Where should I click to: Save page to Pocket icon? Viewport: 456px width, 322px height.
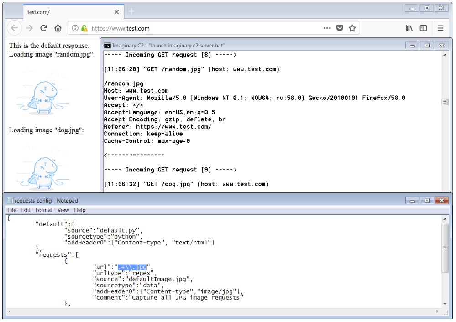point(340,28)
